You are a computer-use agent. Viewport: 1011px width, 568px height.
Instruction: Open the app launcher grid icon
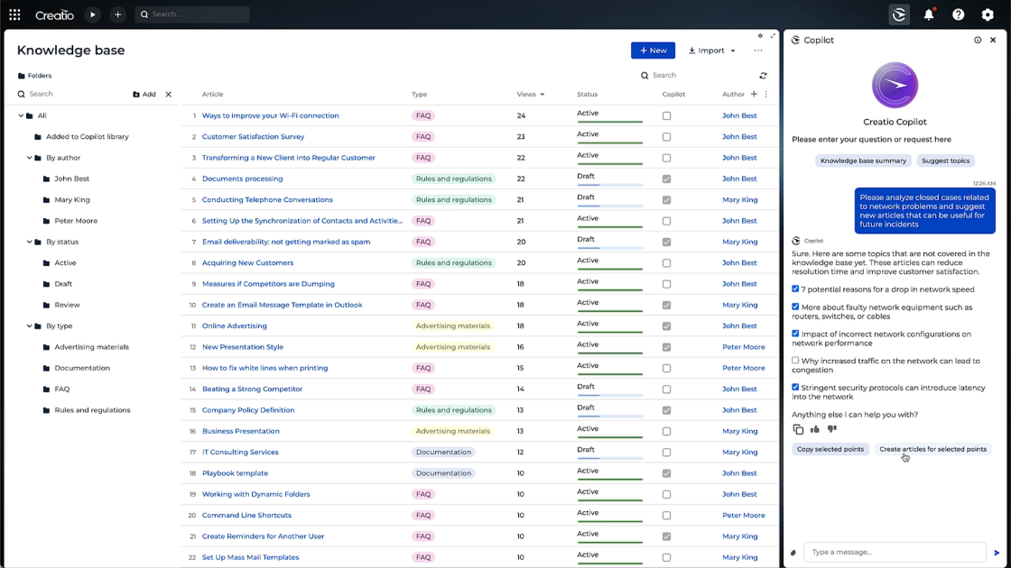coord(14,14)
